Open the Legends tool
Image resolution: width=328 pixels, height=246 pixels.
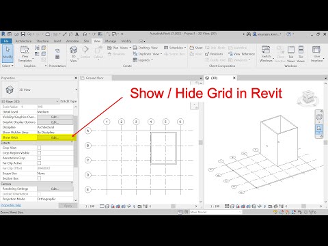(x=143, y=60)
